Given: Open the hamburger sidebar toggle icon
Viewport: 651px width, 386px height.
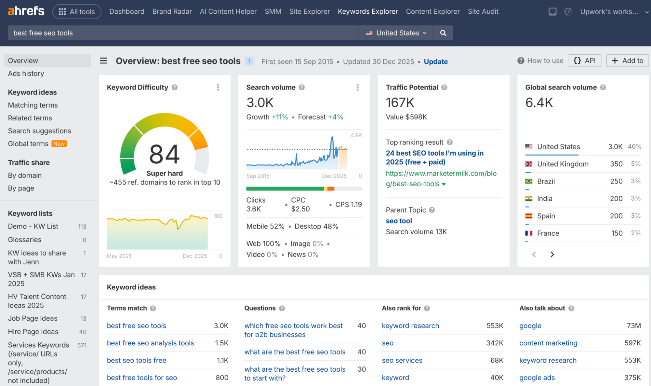Looking at the screenshot, I should pos(103,61).
